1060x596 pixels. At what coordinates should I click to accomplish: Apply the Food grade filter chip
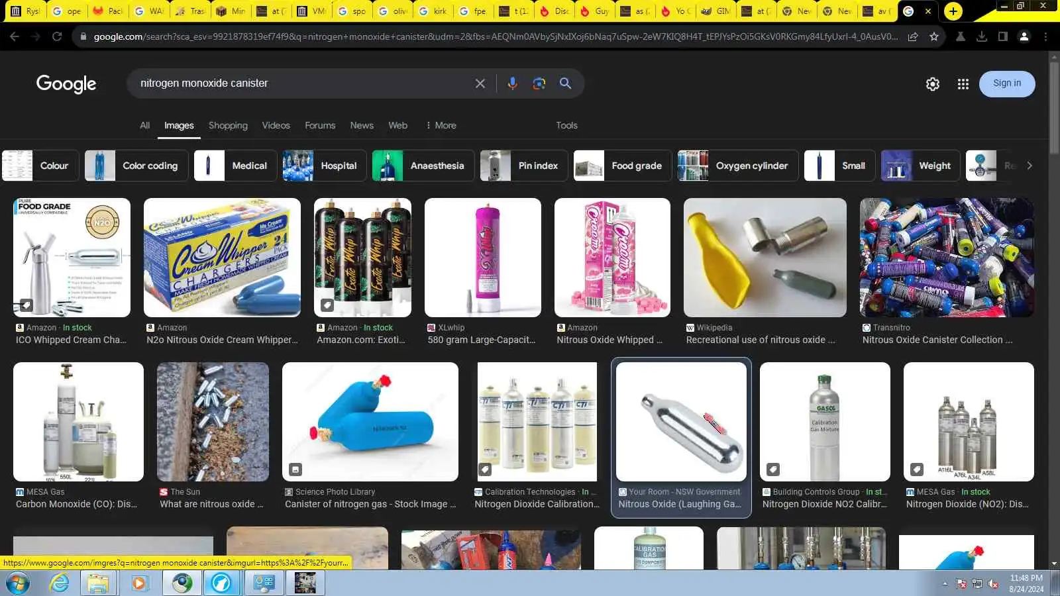point(623,166)
